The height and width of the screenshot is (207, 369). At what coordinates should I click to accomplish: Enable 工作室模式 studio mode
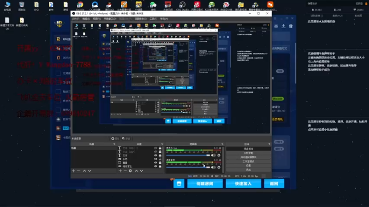(x=248, y=161)
